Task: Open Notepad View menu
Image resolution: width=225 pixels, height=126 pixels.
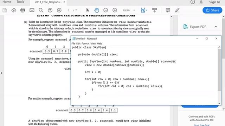Action: (x=93, y=43)
